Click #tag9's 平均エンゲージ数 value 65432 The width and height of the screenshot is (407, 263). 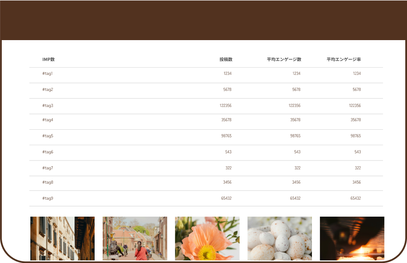[295, 198]
